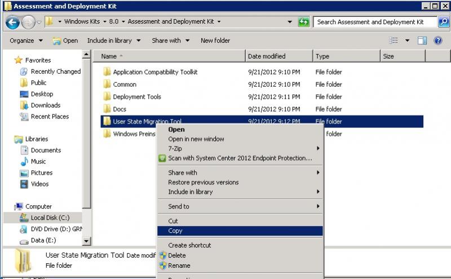
Task: Open the view options dropdown arrow
Action: click(x=407, y=41)
